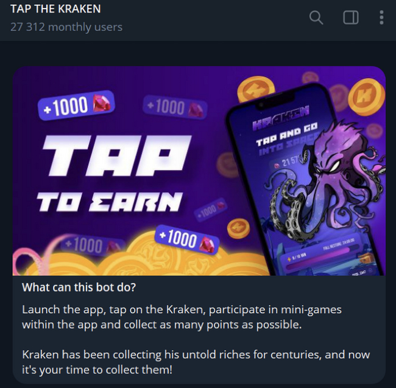
Task: Click the 'What can this bot do?' heading
Action: [79, 287]
